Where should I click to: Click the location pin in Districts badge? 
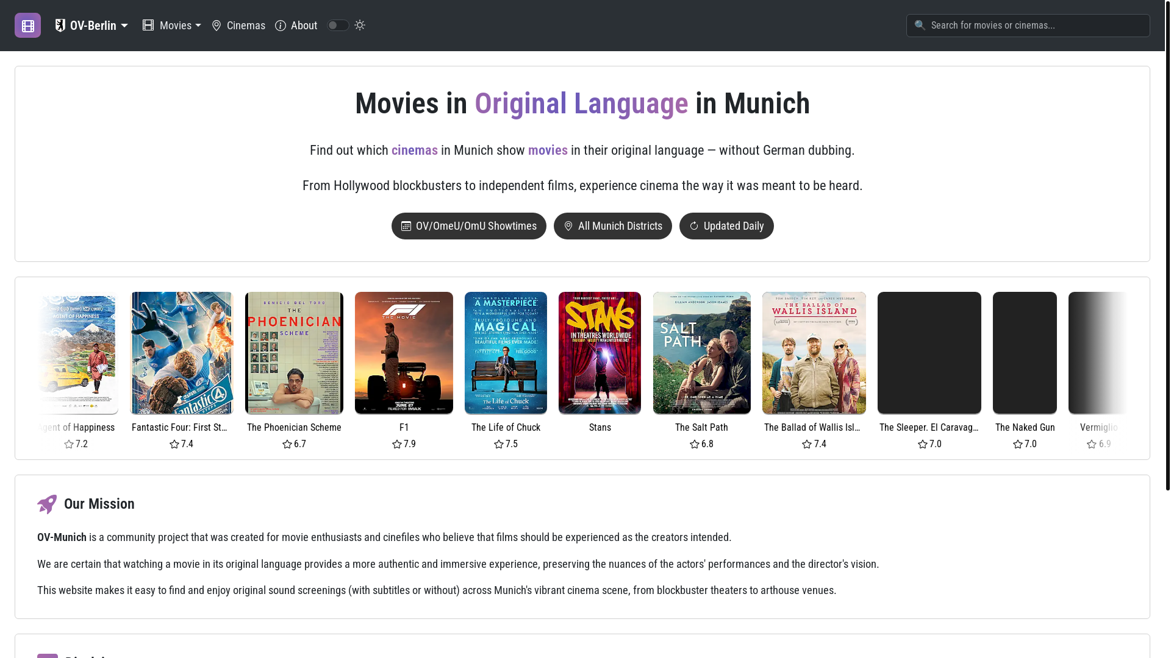568,226
